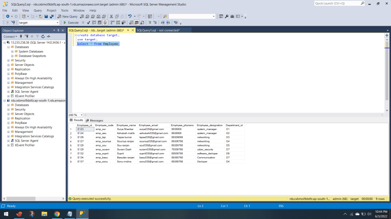Click the Navigate Backward icon

[8, 16]
